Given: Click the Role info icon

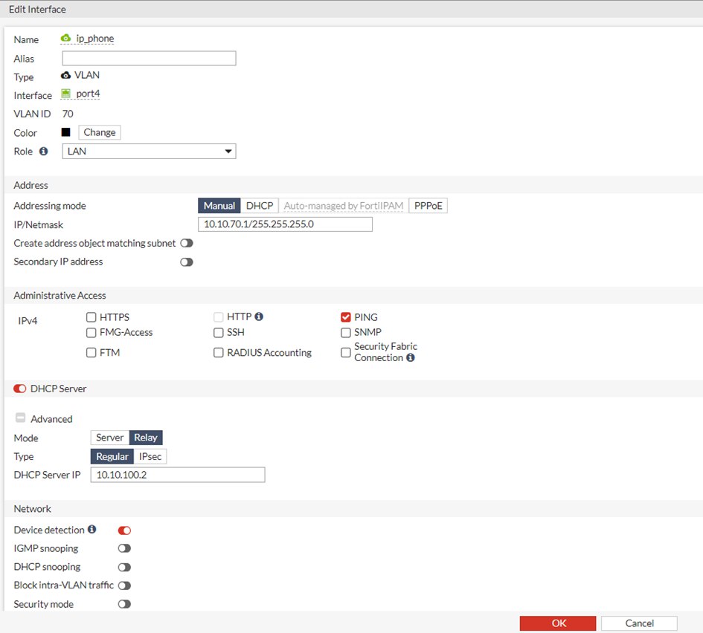Looking at the screenshot, I should [43, 152].
